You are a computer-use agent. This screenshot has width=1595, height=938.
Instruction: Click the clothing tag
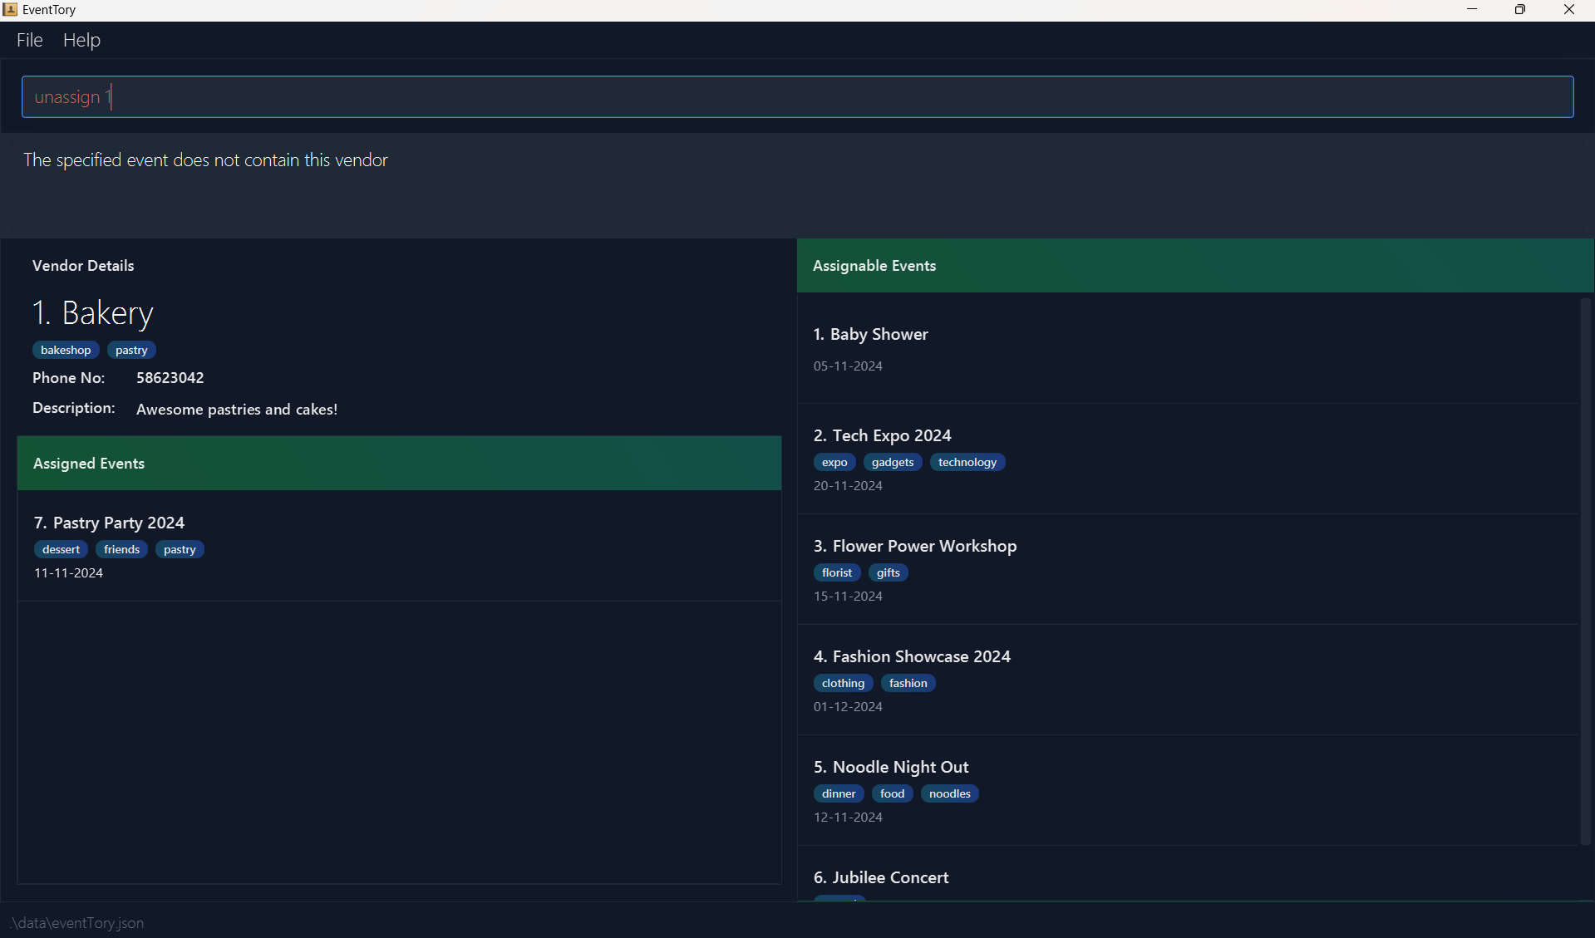pos(844,683)
